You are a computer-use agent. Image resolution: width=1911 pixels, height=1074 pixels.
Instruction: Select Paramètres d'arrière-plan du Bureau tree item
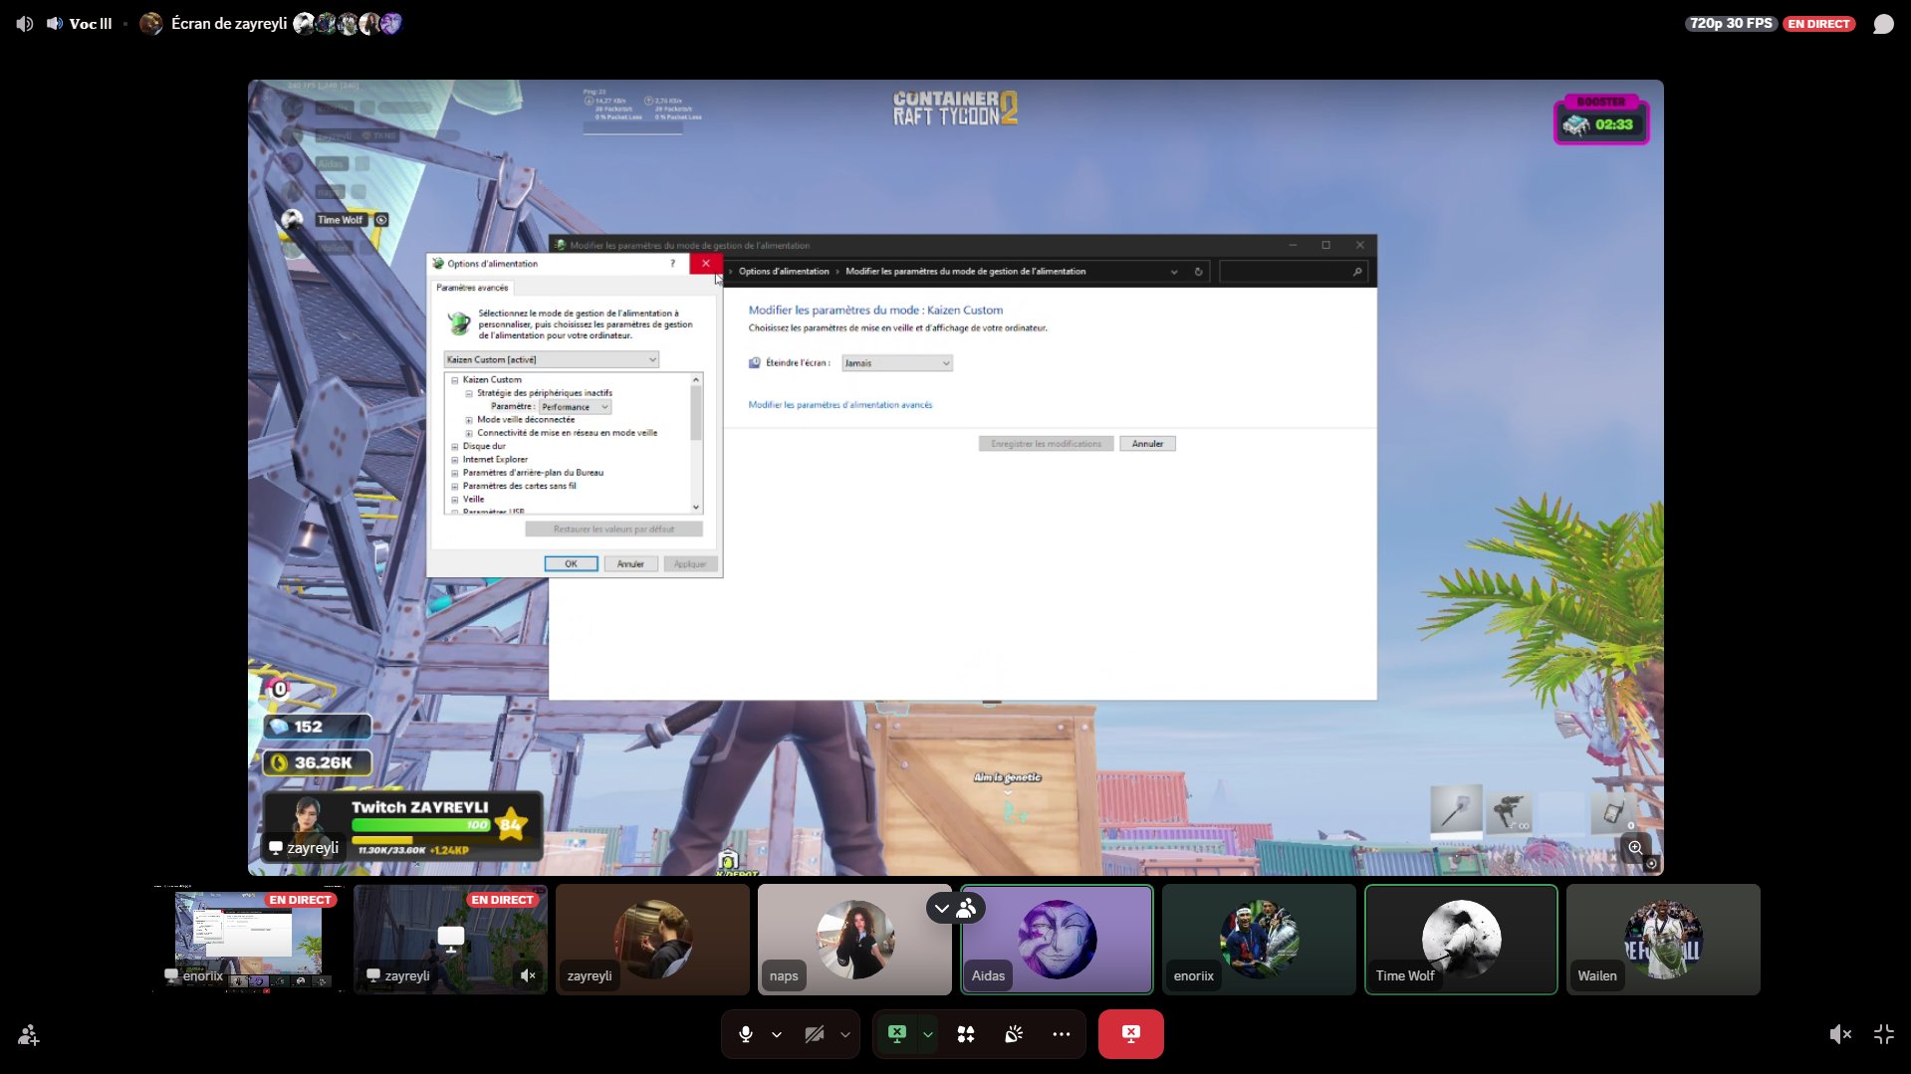pyautogui.click(x=533, y=473)
